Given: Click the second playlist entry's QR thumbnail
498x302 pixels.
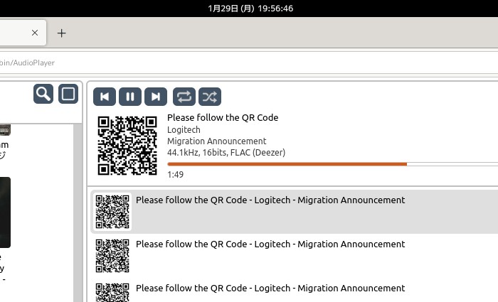Looking at the screenshot, I should tap(112, 256).
